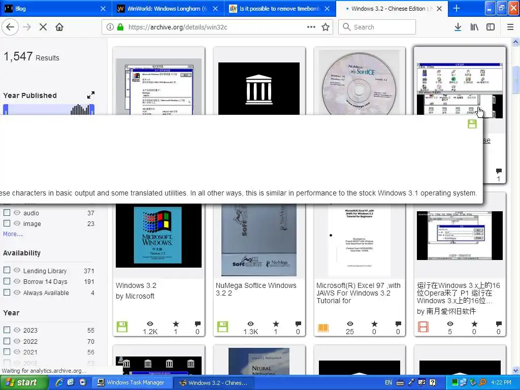Open NuMega SoftIce Windows 3.2 2 title
The width and height of the screenshot is (520, 390).
(256, 289)
